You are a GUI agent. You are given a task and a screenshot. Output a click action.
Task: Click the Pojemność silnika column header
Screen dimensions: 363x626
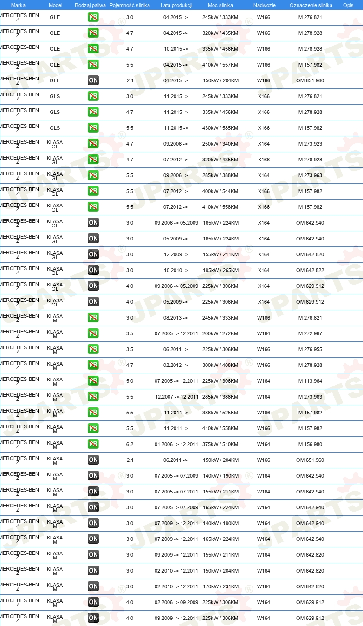(x=130, y=5)
